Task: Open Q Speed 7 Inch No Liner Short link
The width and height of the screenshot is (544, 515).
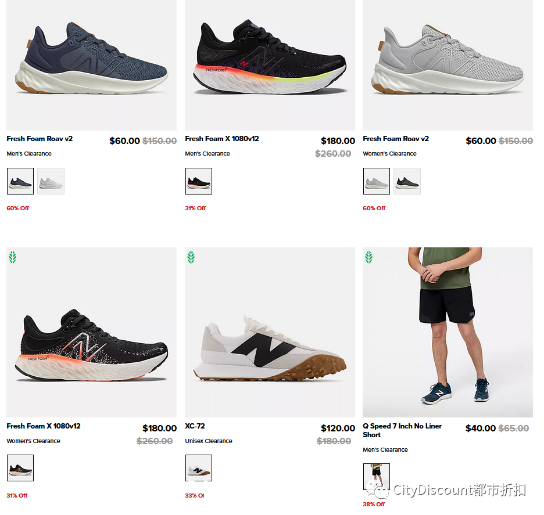Action: coord(402,430)
